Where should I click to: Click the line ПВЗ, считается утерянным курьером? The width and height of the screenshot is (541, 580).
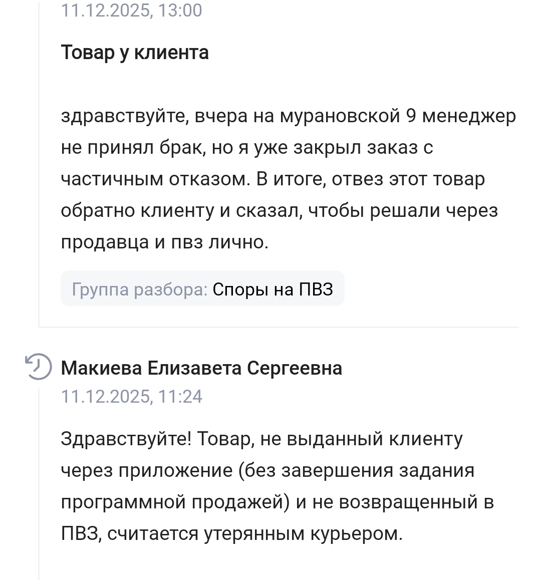tap(231, 533)
